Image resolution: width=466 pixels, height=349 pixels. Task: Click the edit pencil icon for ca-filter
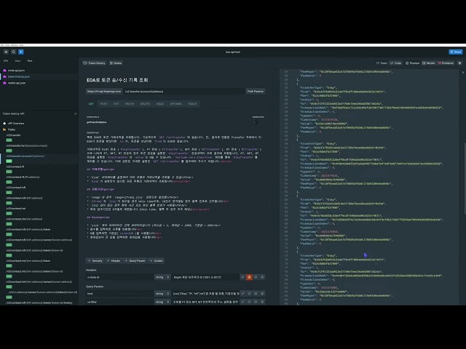tap(242, 302)
